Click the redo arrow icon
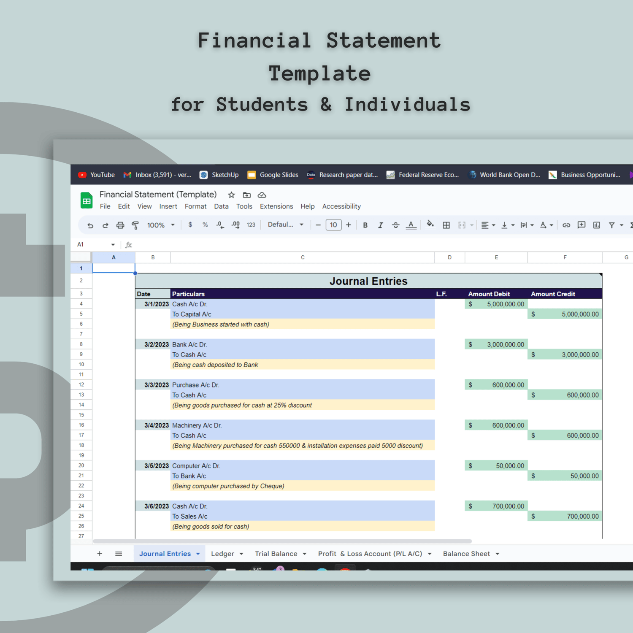The height and width of the screenshot is (633, 633). click(x=105, y=225)
